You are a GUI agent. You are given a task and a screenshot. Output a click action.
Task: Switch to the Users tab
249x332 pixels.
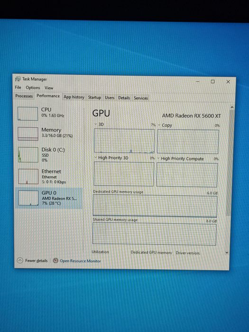click(x=110, y=98)
